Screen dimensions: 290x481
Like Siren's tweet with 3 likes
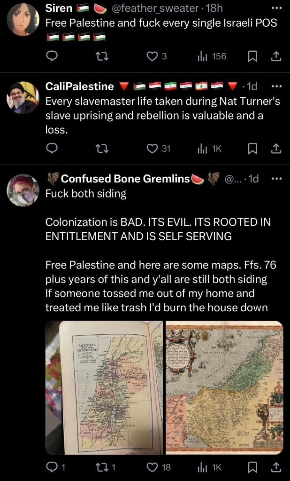[x=152, y=56]
